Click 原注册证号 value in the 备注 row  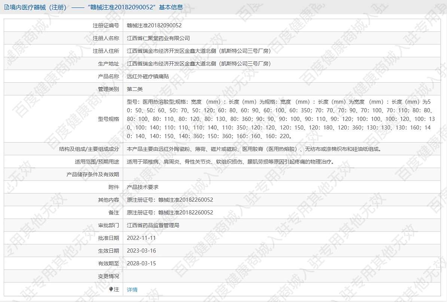coord(170,213)
